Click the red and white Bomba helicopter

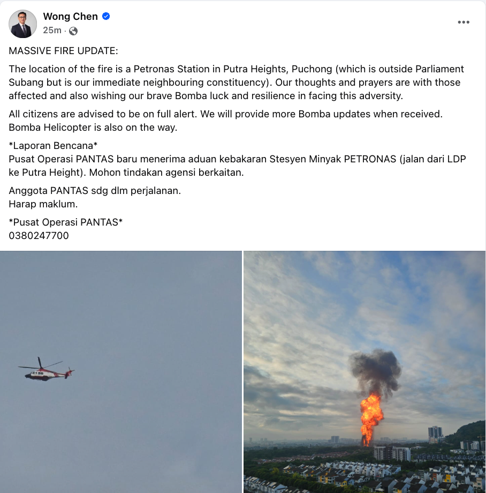tap(47, 370)
